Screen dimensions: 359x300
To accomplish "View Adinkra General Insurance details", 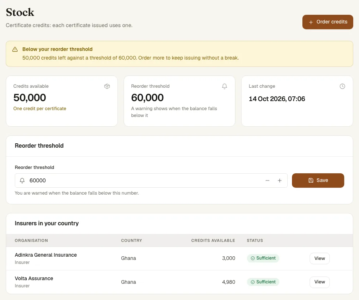I will click(x=319, y=258).
